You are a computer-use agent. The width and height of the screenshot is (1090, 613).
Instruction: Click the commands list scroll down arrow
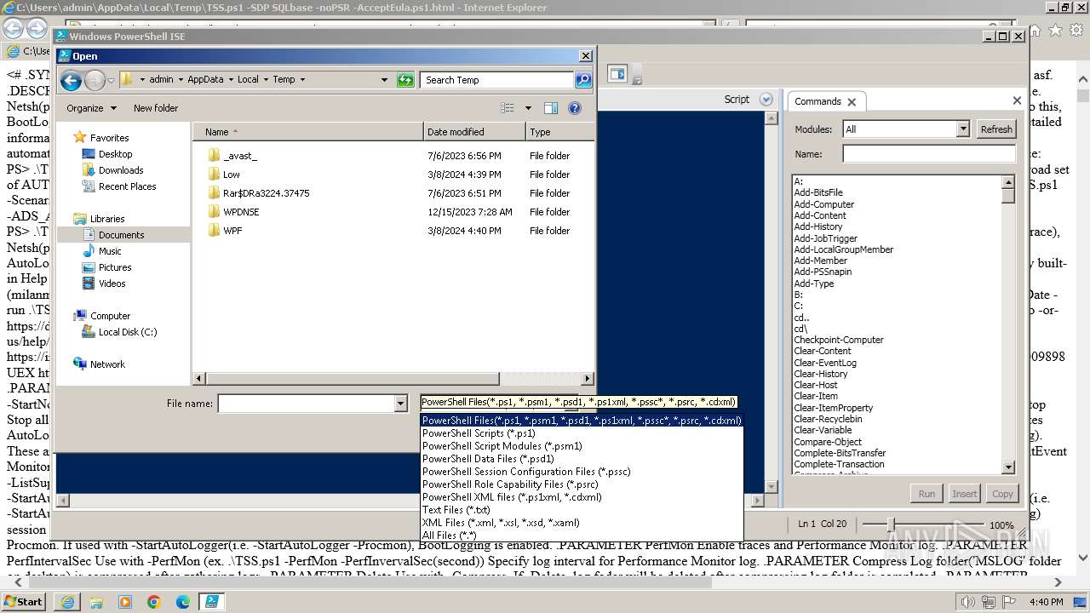coord(1008,467)
